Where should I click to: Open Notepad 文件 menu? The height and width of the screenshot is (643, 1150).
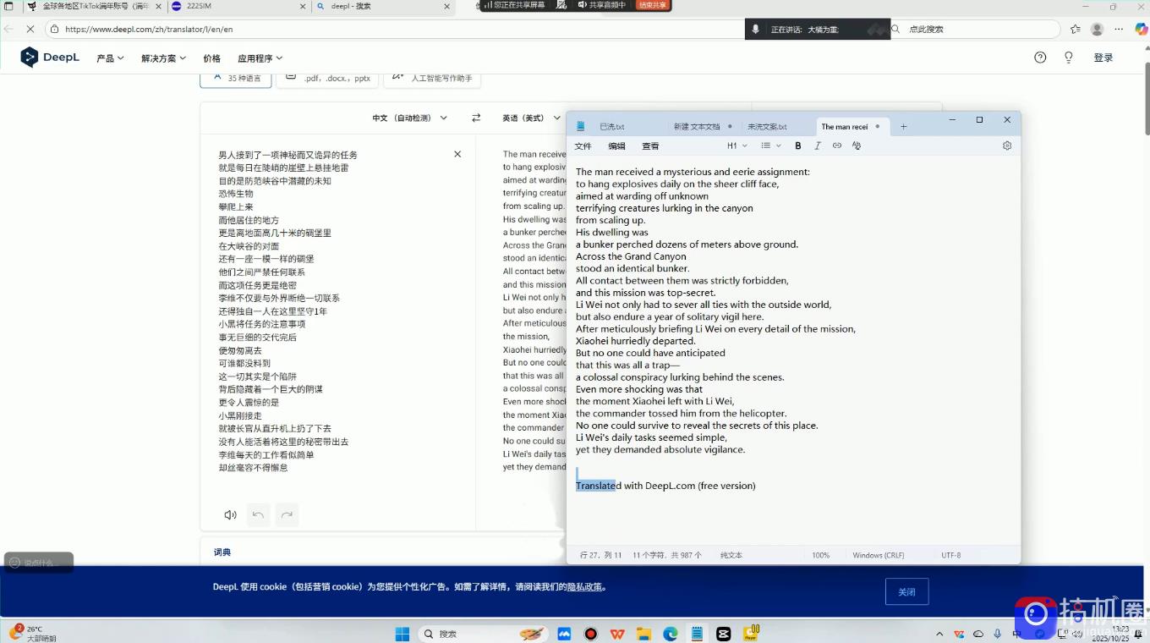583,146
